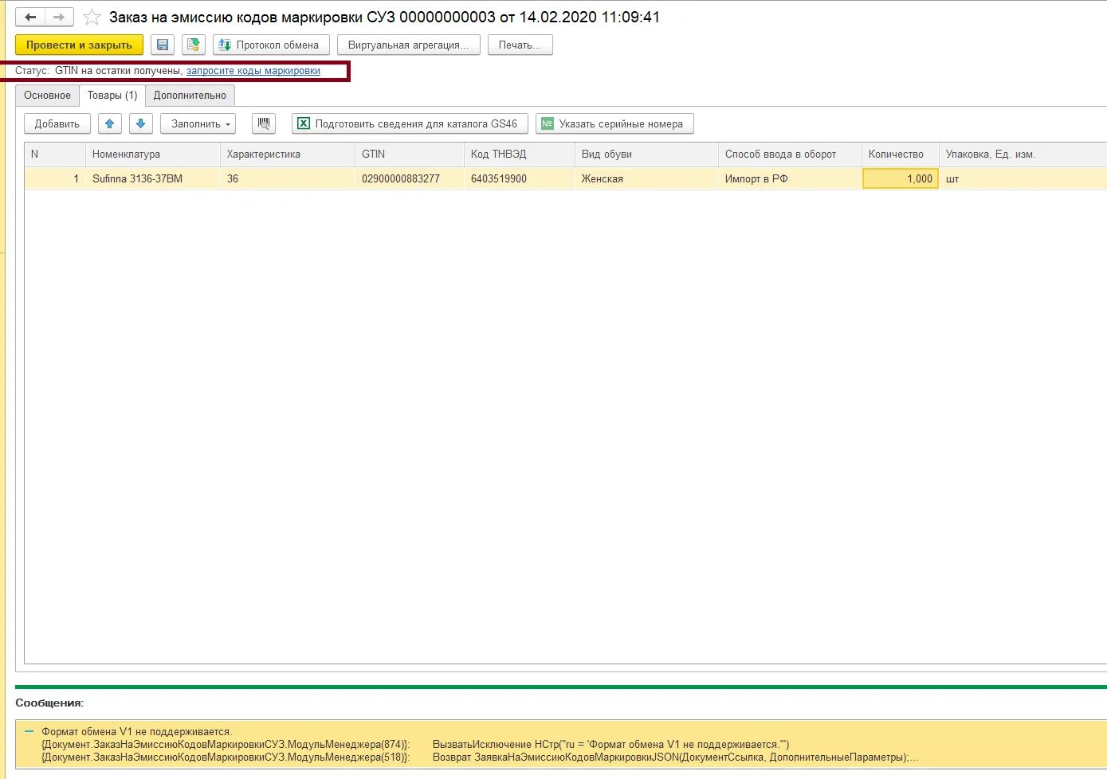
Task: Select the Sufinna 3136-37BM cell
Action: pos(152,178)
